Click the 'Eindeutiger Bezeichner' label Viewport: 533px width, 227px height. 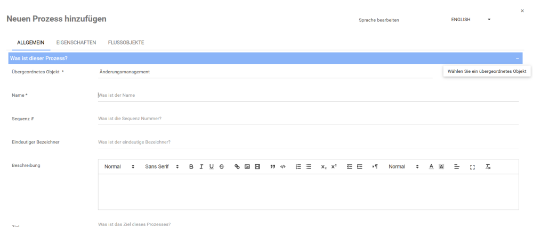coord(35,142)
